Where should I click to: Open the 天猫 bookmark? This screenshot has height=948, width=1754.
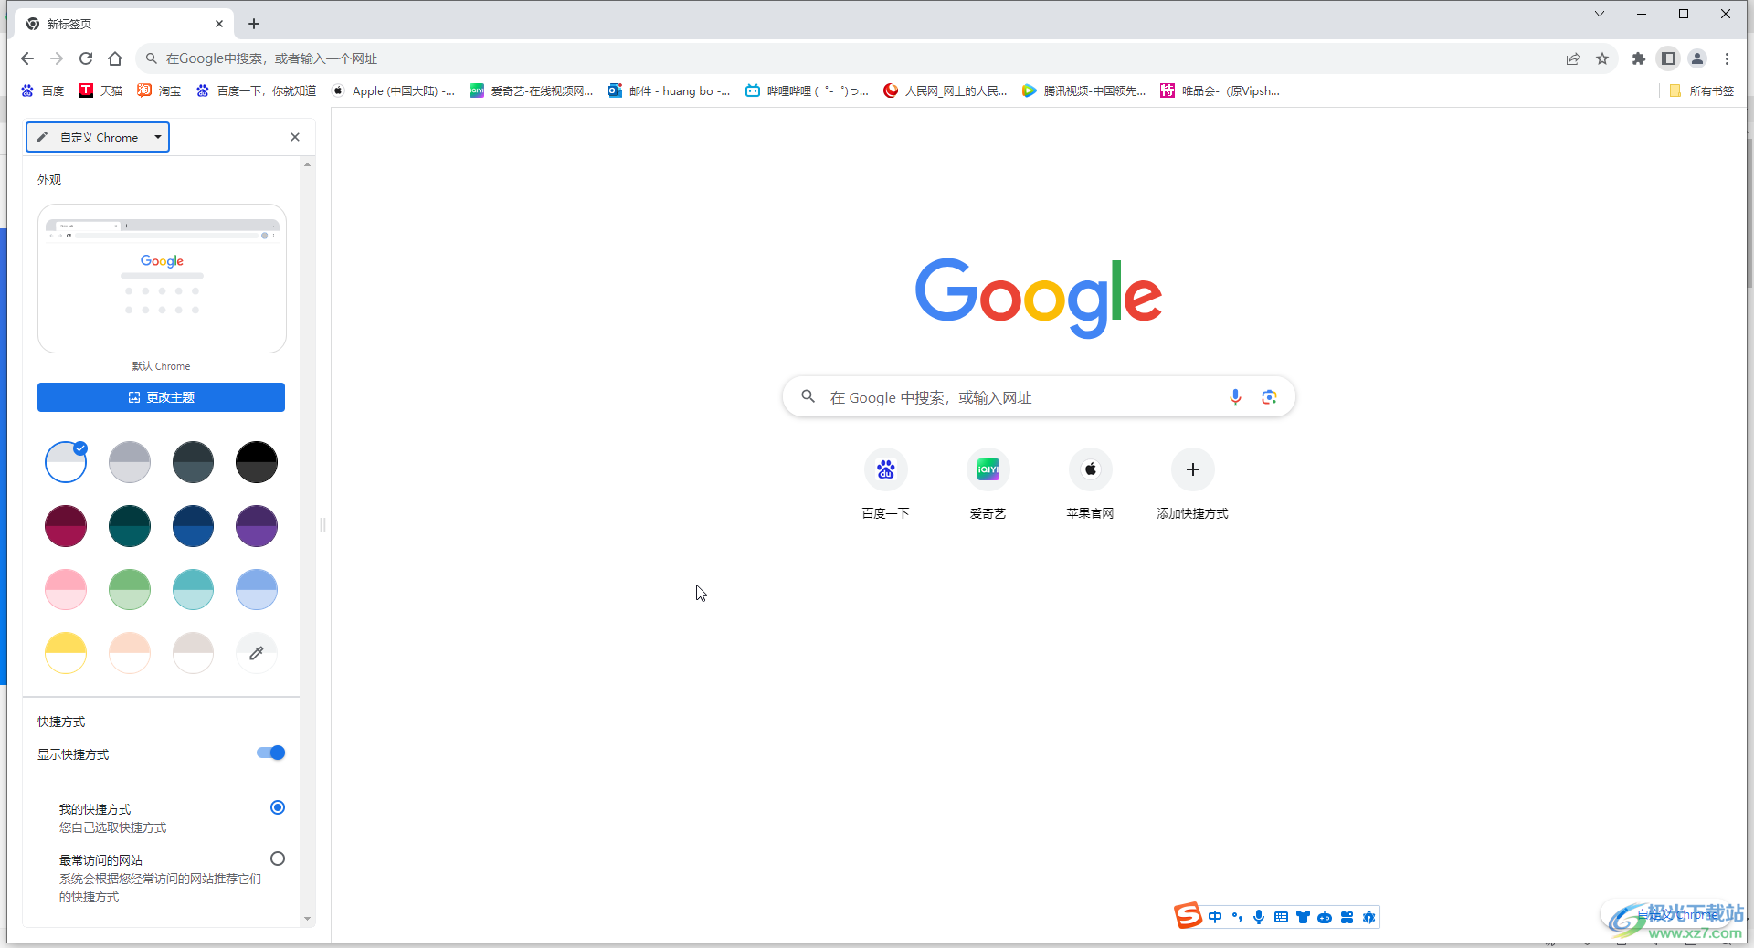coord(100,90)
